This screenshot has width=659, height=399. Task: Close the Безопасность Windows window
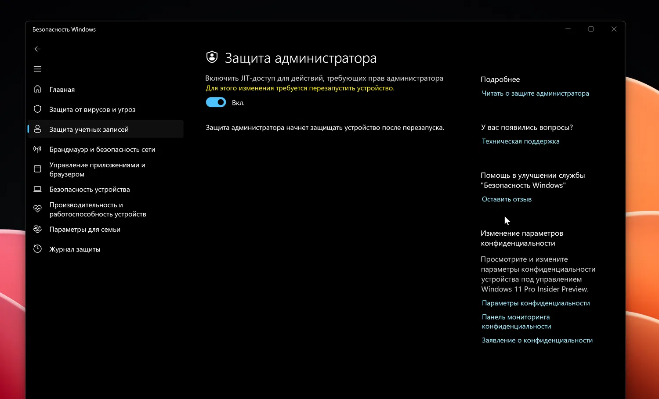coord(614,29)
